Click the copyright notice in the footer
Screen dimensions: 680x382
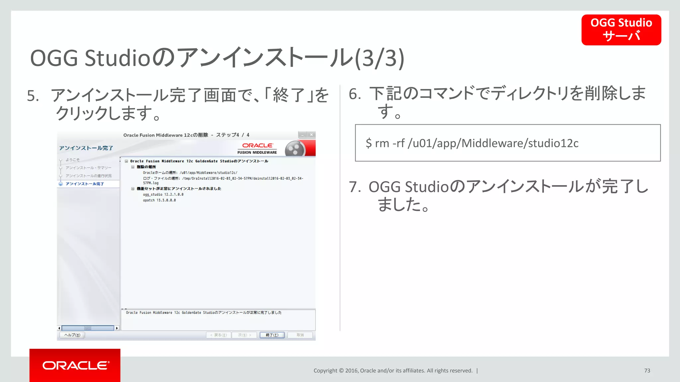pyautogui.click(x=393, y=371)
